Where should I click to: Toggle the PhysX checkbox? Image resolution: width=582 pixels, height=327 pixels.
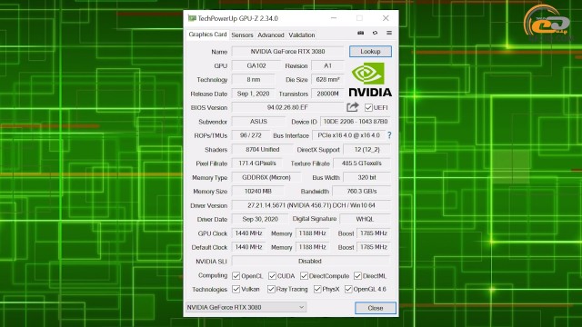tap(317, 289)
